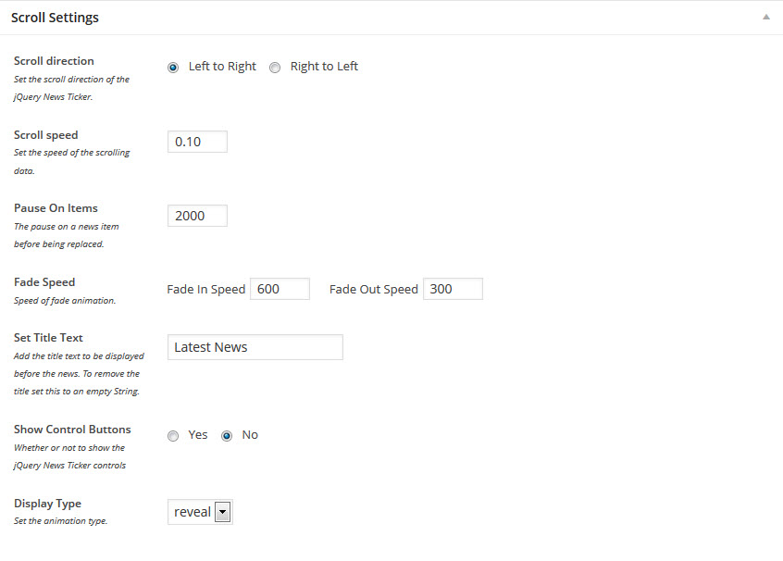Viewport: 783px width, 561px height.
Task: Click the Latest News title text value
Action: [208, 347]
